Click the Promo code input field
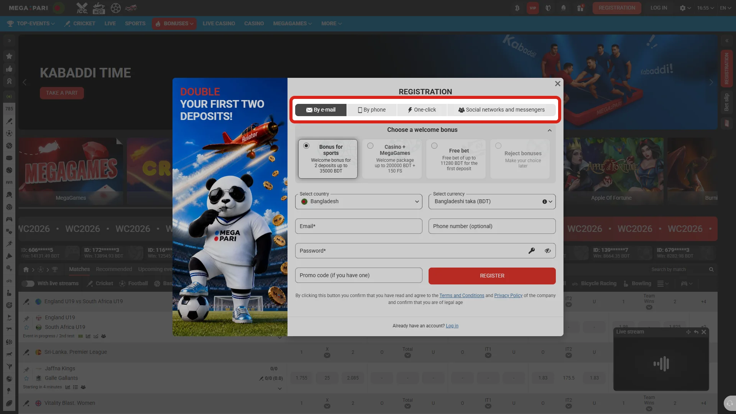 (359, 275)
